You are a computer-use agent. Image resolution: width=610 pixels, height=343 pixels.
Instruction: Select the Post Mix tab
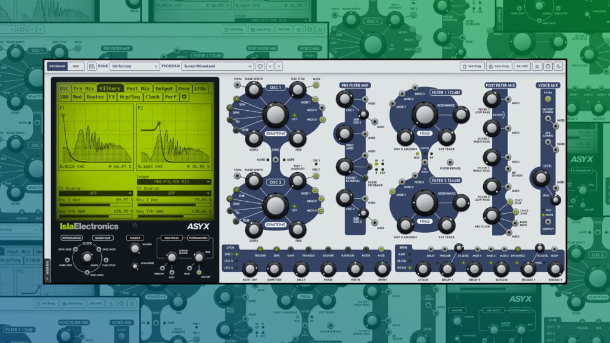(138, 88)
